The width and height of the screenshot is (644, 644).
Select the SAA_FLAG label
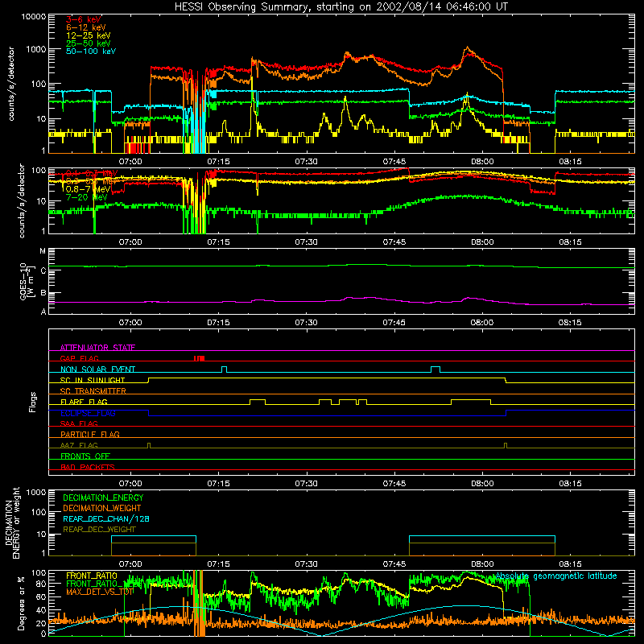click(79, 423)
